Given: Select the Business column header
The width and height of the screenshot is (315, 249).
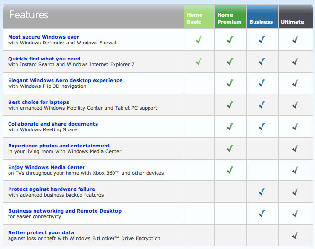Looking at the screenshot, I should pos(261,21).
